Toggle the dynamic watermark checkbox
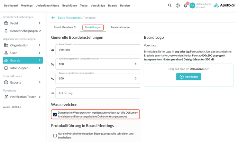238x142 pixels. coord(55,114)
